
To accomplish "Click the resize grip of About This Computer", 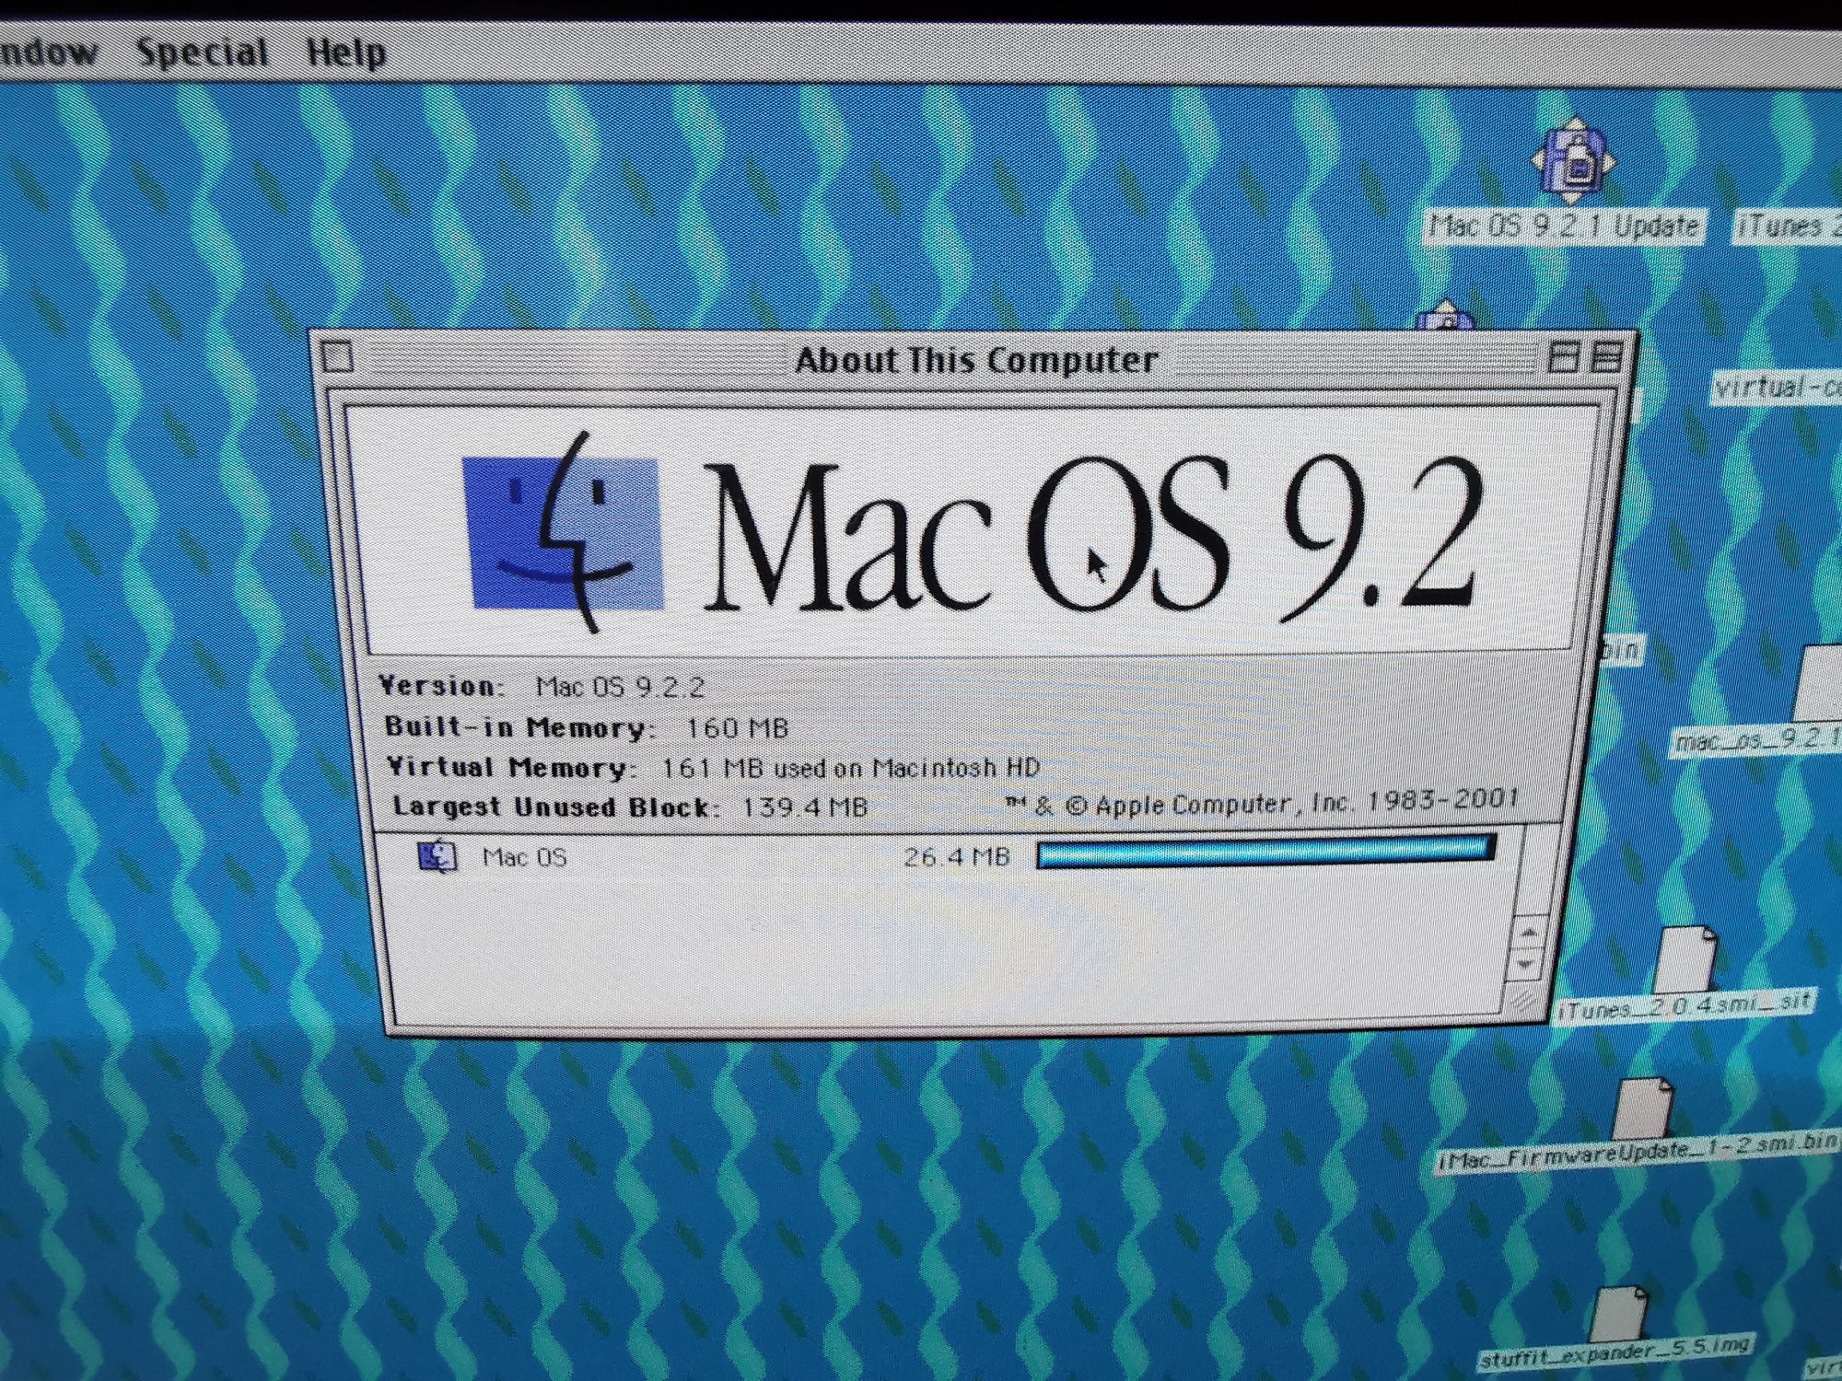I will (x=1523, y=1002).
